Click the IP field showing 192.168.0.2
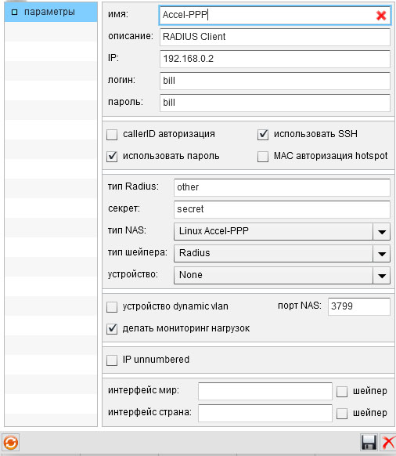 coord(275,59)
